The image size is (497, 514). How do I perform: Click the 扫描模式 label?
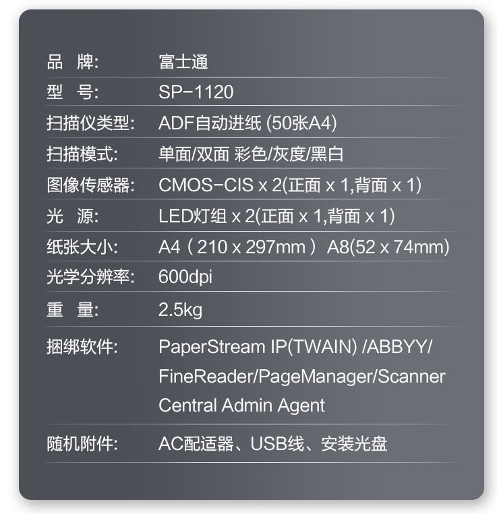click(x=82, y=154)
